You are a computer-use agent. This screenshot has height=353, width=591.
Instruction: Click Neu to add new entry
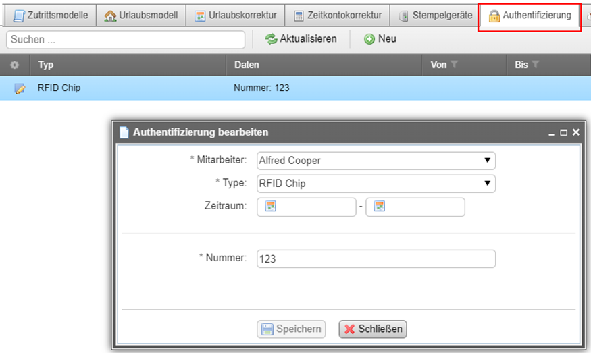380,39
